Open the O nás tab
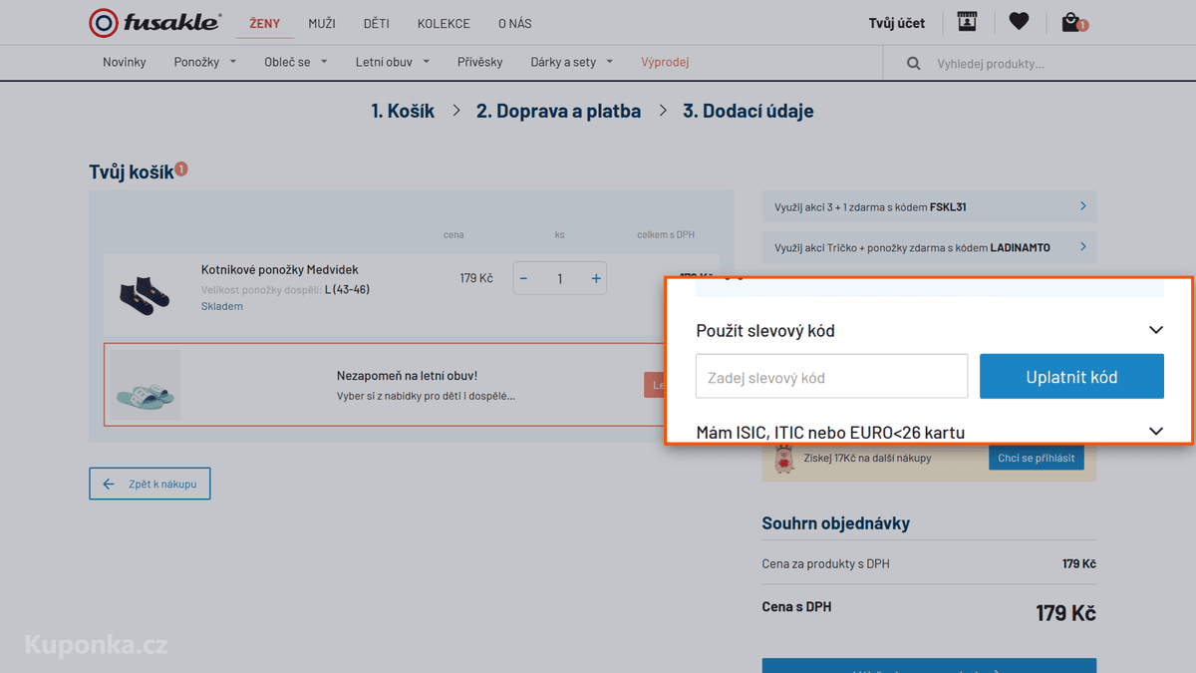This screenshot has width=1196, height=673. (515, 23)
